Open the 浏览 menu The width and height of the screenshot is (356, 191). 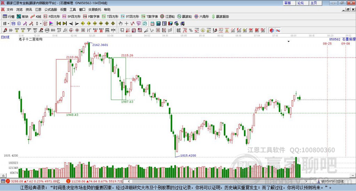tap(19, 9)
